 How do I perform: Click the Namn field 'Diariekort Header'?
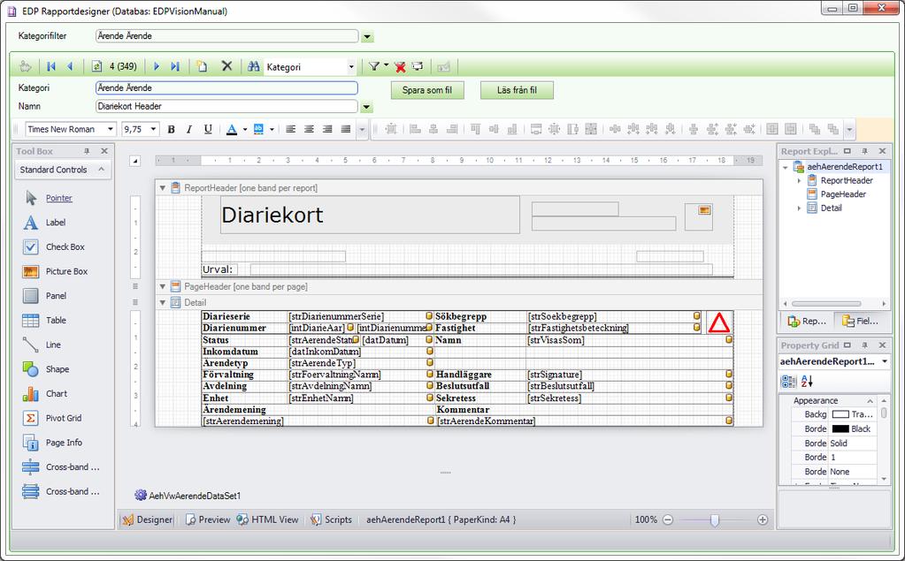coord(226,106)
